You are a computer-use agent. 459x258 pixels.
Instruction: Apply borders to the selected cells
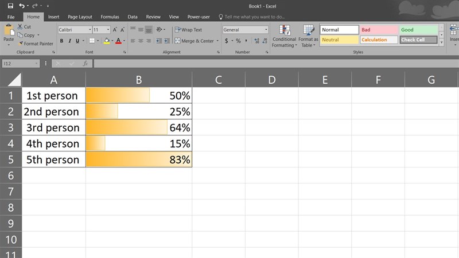click(92, 41)
